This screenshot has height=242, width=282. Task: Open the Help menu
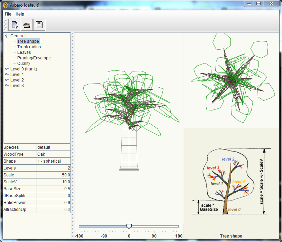pos(20,14)
